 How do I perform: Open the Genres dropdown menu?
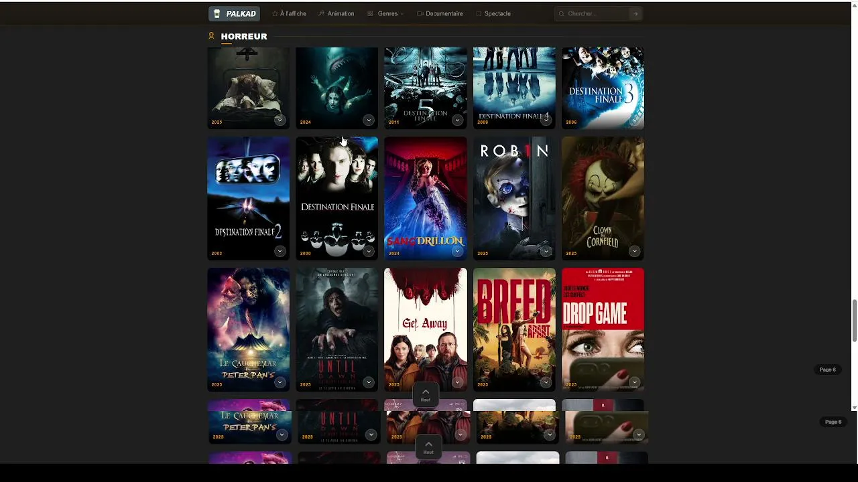[x=385, y=13]
